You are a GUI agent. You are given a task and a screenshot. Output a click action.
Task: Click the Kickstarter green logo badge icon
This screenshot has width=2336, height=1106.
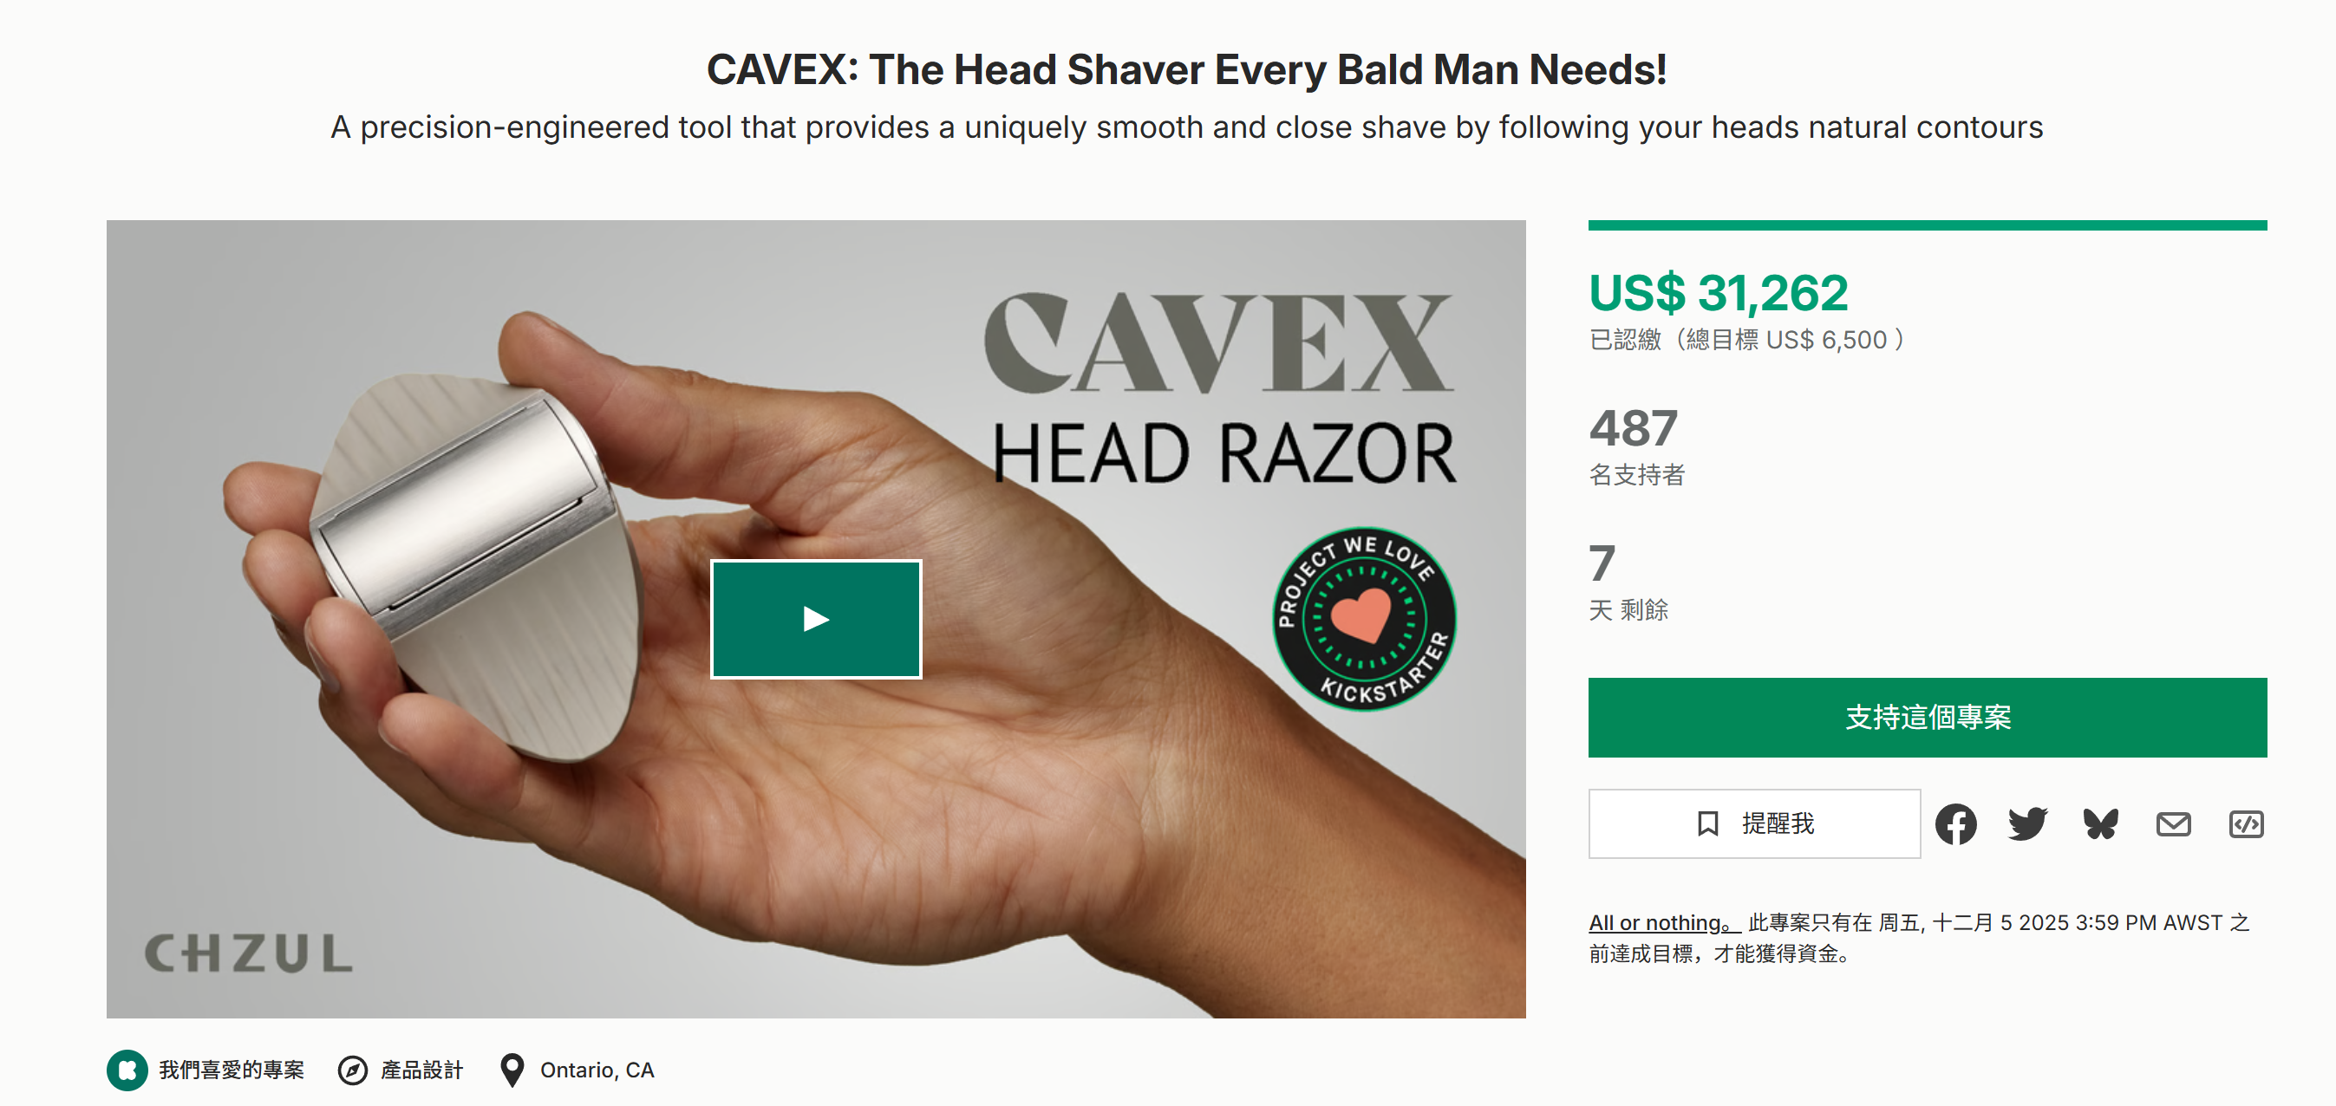[x=127, y=1070]
